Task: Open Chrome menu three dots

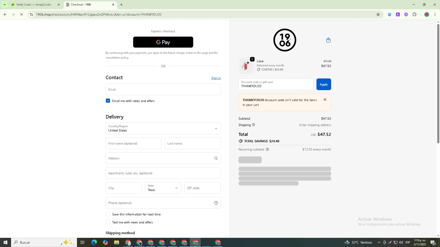Action: click(435, 14)
